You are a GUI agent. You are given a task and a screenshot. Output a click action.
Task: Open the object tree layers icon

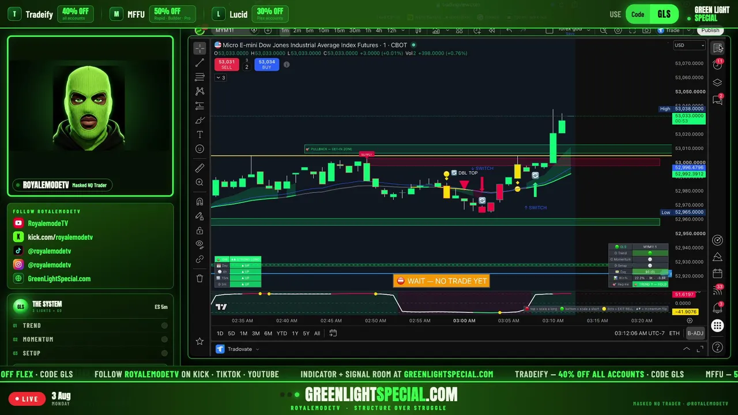(x=717, y=82)
